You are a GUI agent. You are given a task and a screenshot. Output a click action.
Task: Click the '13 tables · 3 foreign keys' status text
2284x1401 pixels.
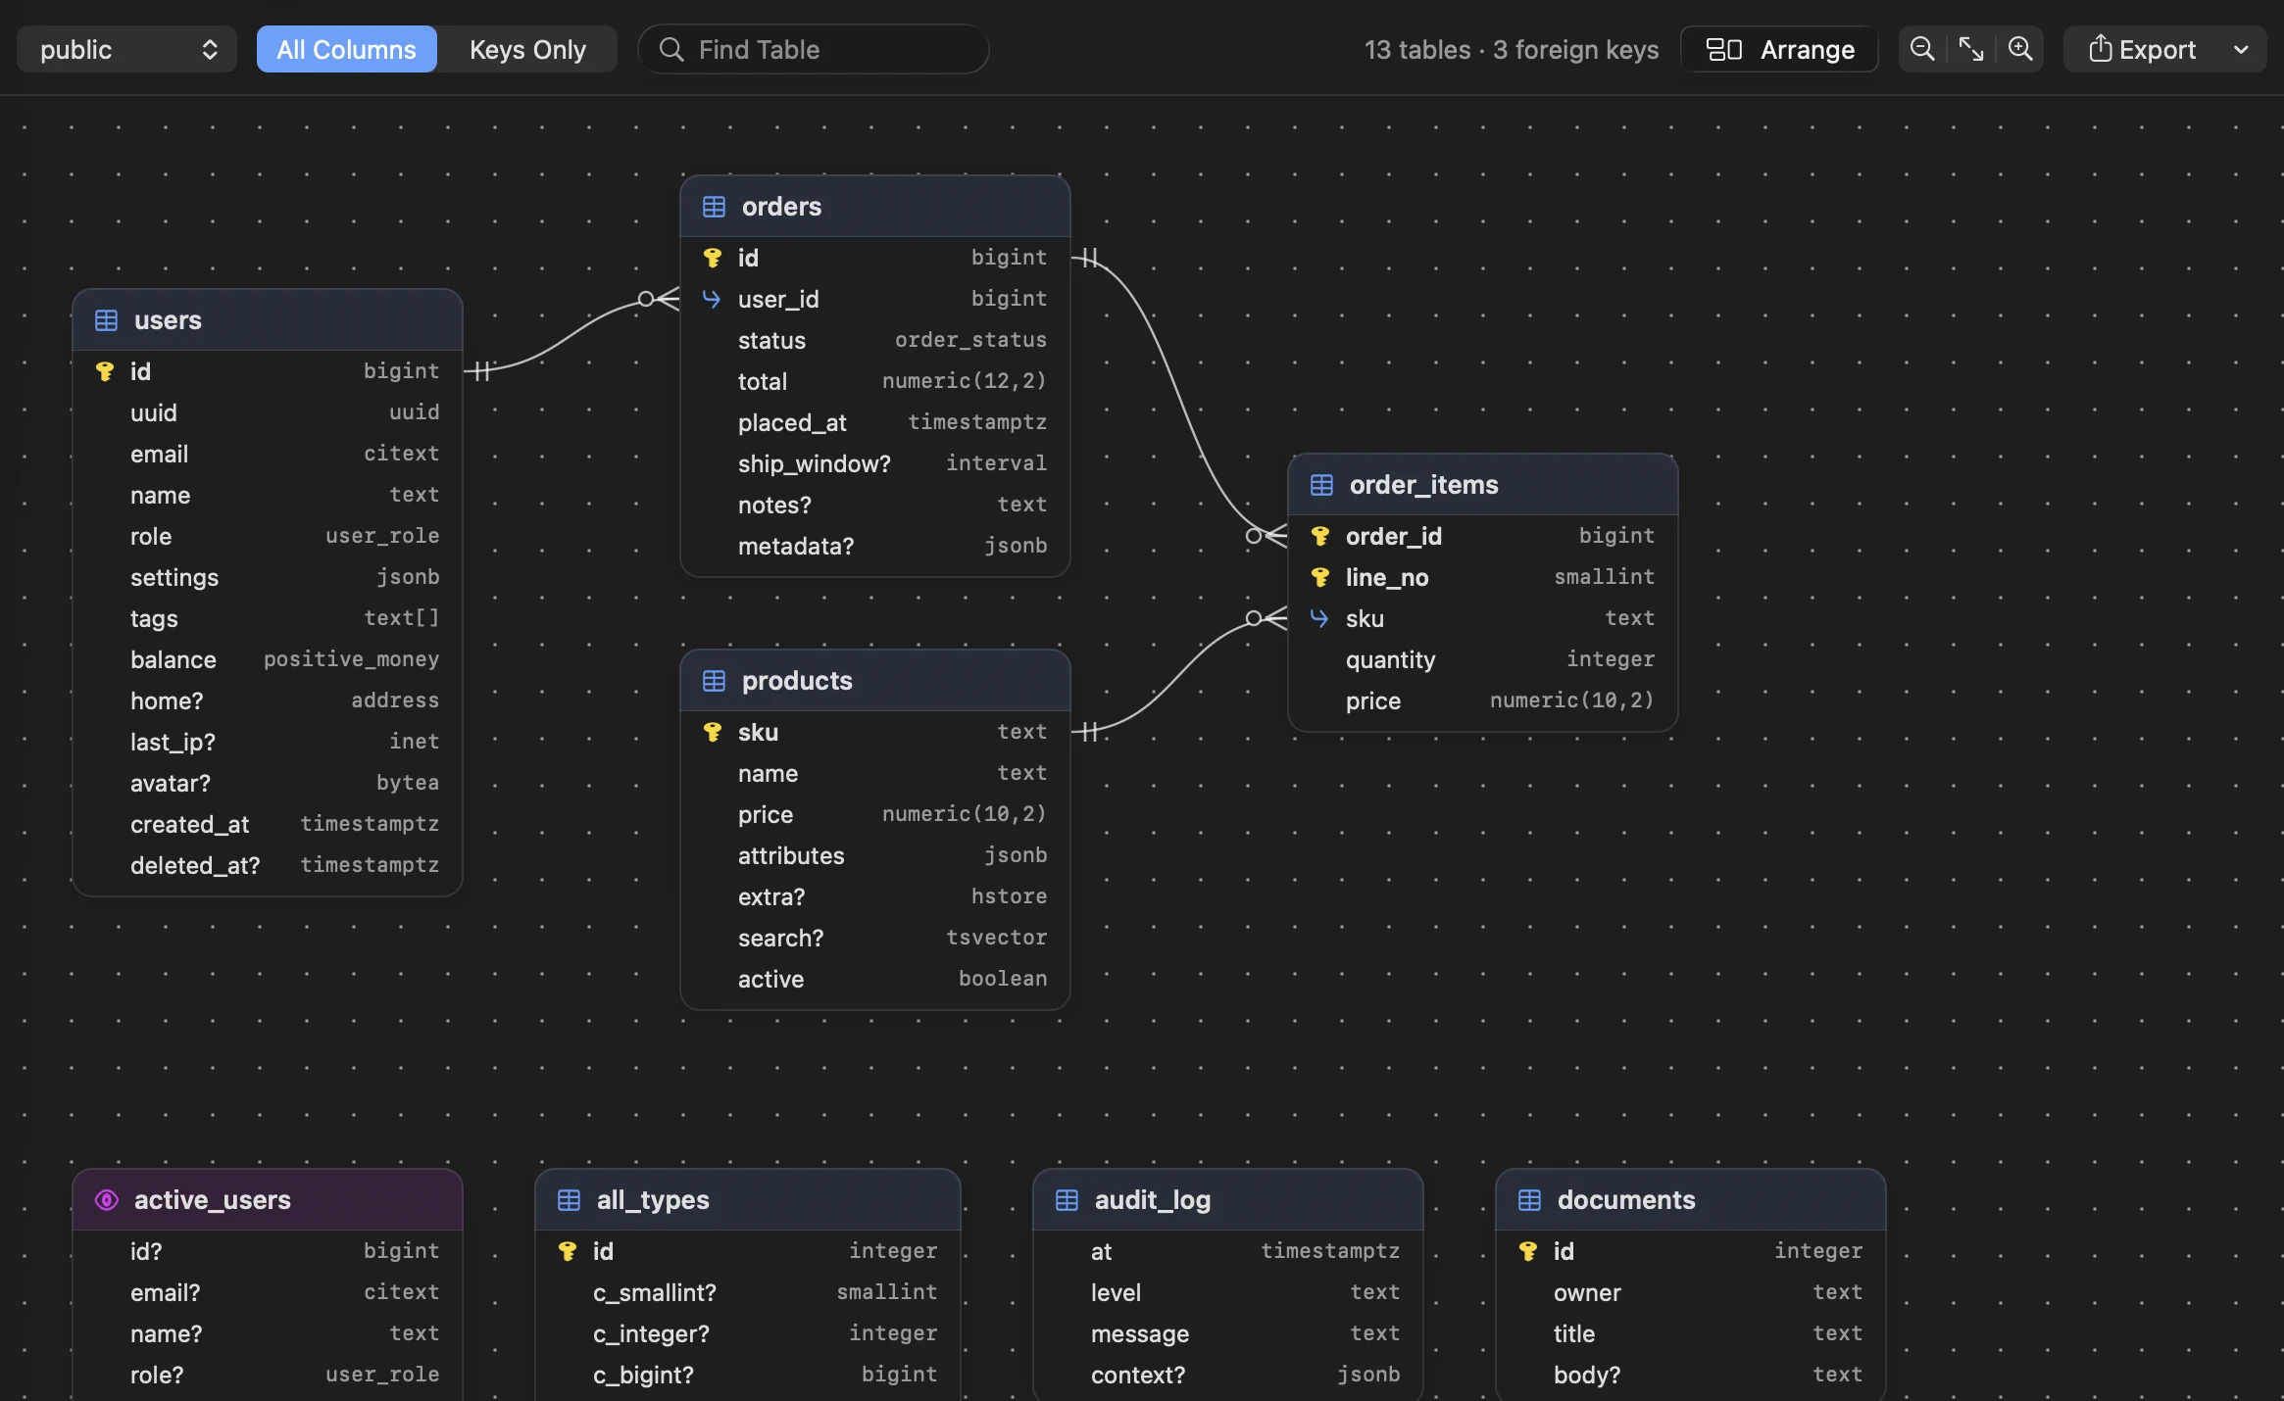[x=1512, y=49]
